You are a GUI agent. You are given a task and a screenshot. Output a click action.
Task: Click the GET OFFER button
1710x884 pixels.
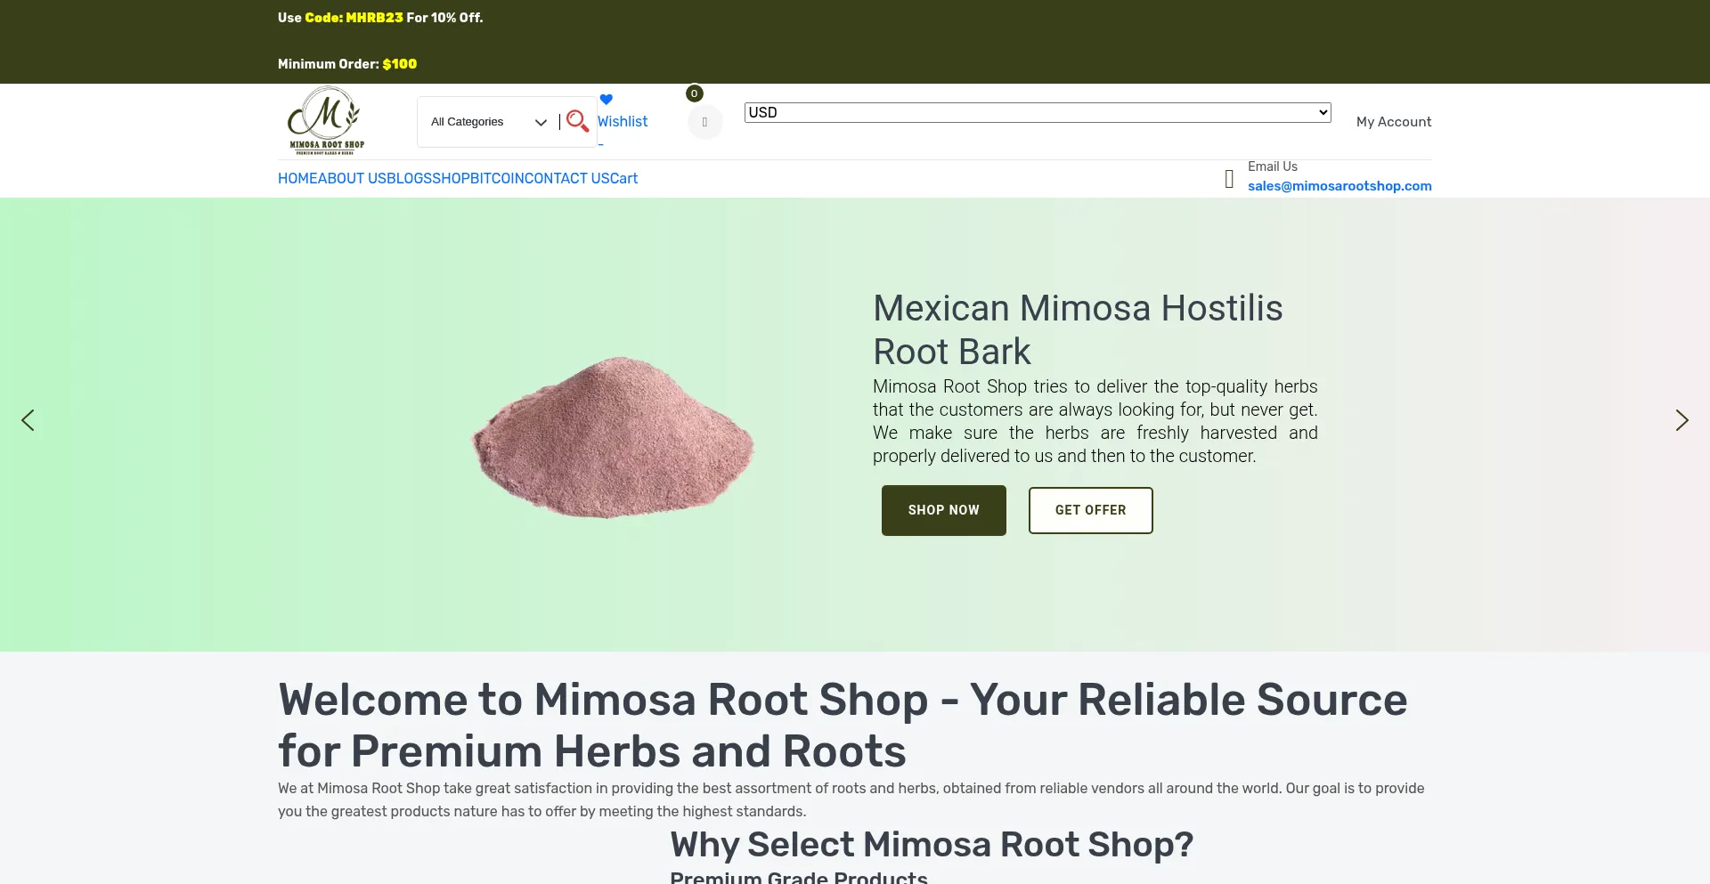point(1090,510)
